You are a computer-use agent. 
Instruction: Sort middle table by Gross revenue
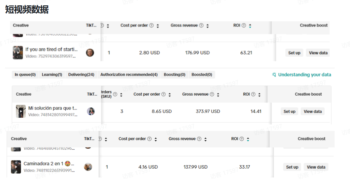tap(218, 95)
